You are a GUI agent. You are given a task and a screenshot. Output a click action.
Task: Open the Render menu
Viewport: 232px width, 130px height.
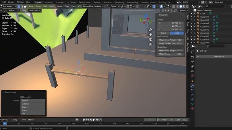tap(11, 2)
